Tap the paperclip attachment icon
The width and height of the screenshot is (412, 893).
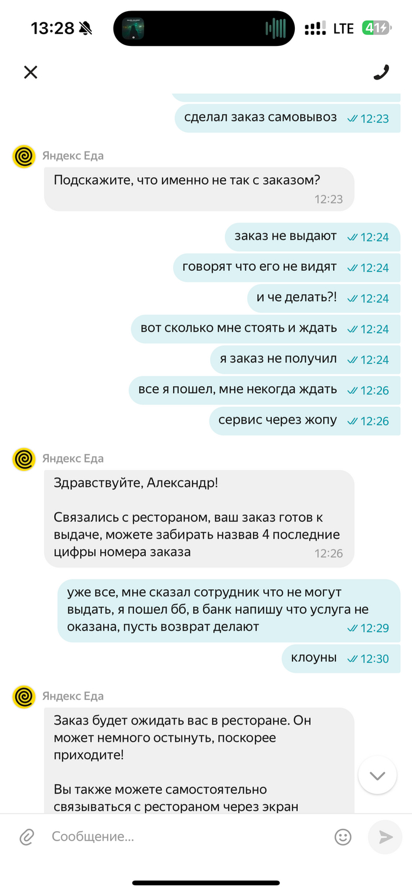(26, 836)
